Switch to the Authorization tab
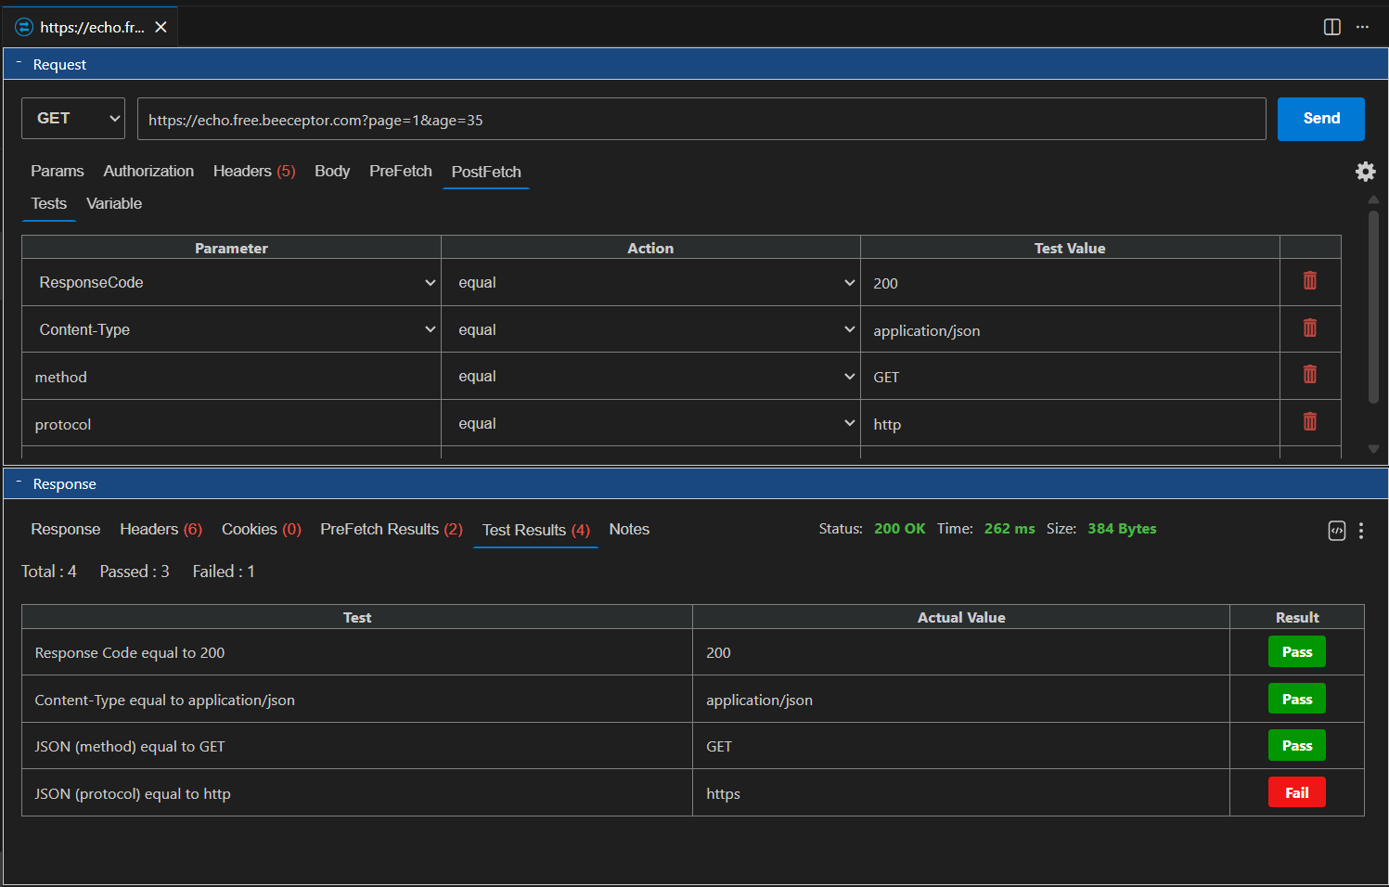Viewport: 1389px width, 887px height. (x=148, y=171)
